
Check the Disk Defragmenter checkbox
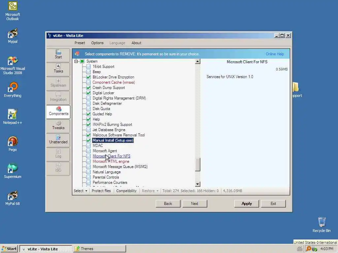(x=88, y=103)
